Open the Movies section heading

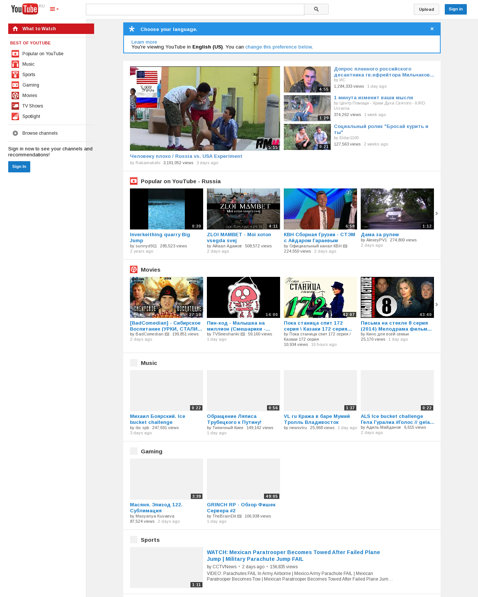coord(150,270)
